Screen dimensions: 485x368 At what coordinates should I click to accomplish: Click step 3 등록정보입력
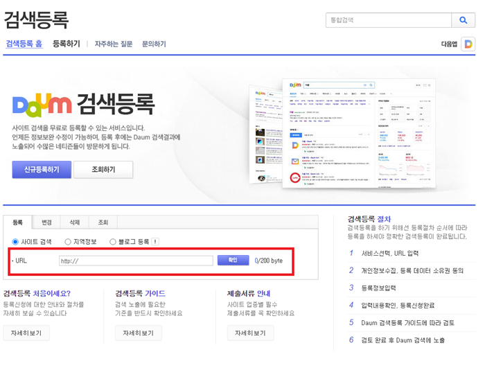click(x=378, y=288)
